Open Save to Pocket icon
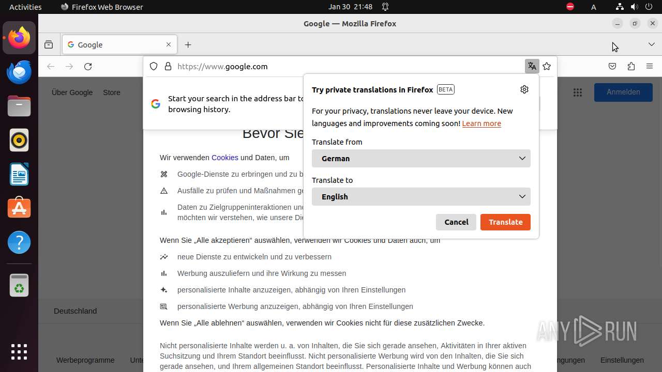Viewport: 662px width, 372px height. 612,66
